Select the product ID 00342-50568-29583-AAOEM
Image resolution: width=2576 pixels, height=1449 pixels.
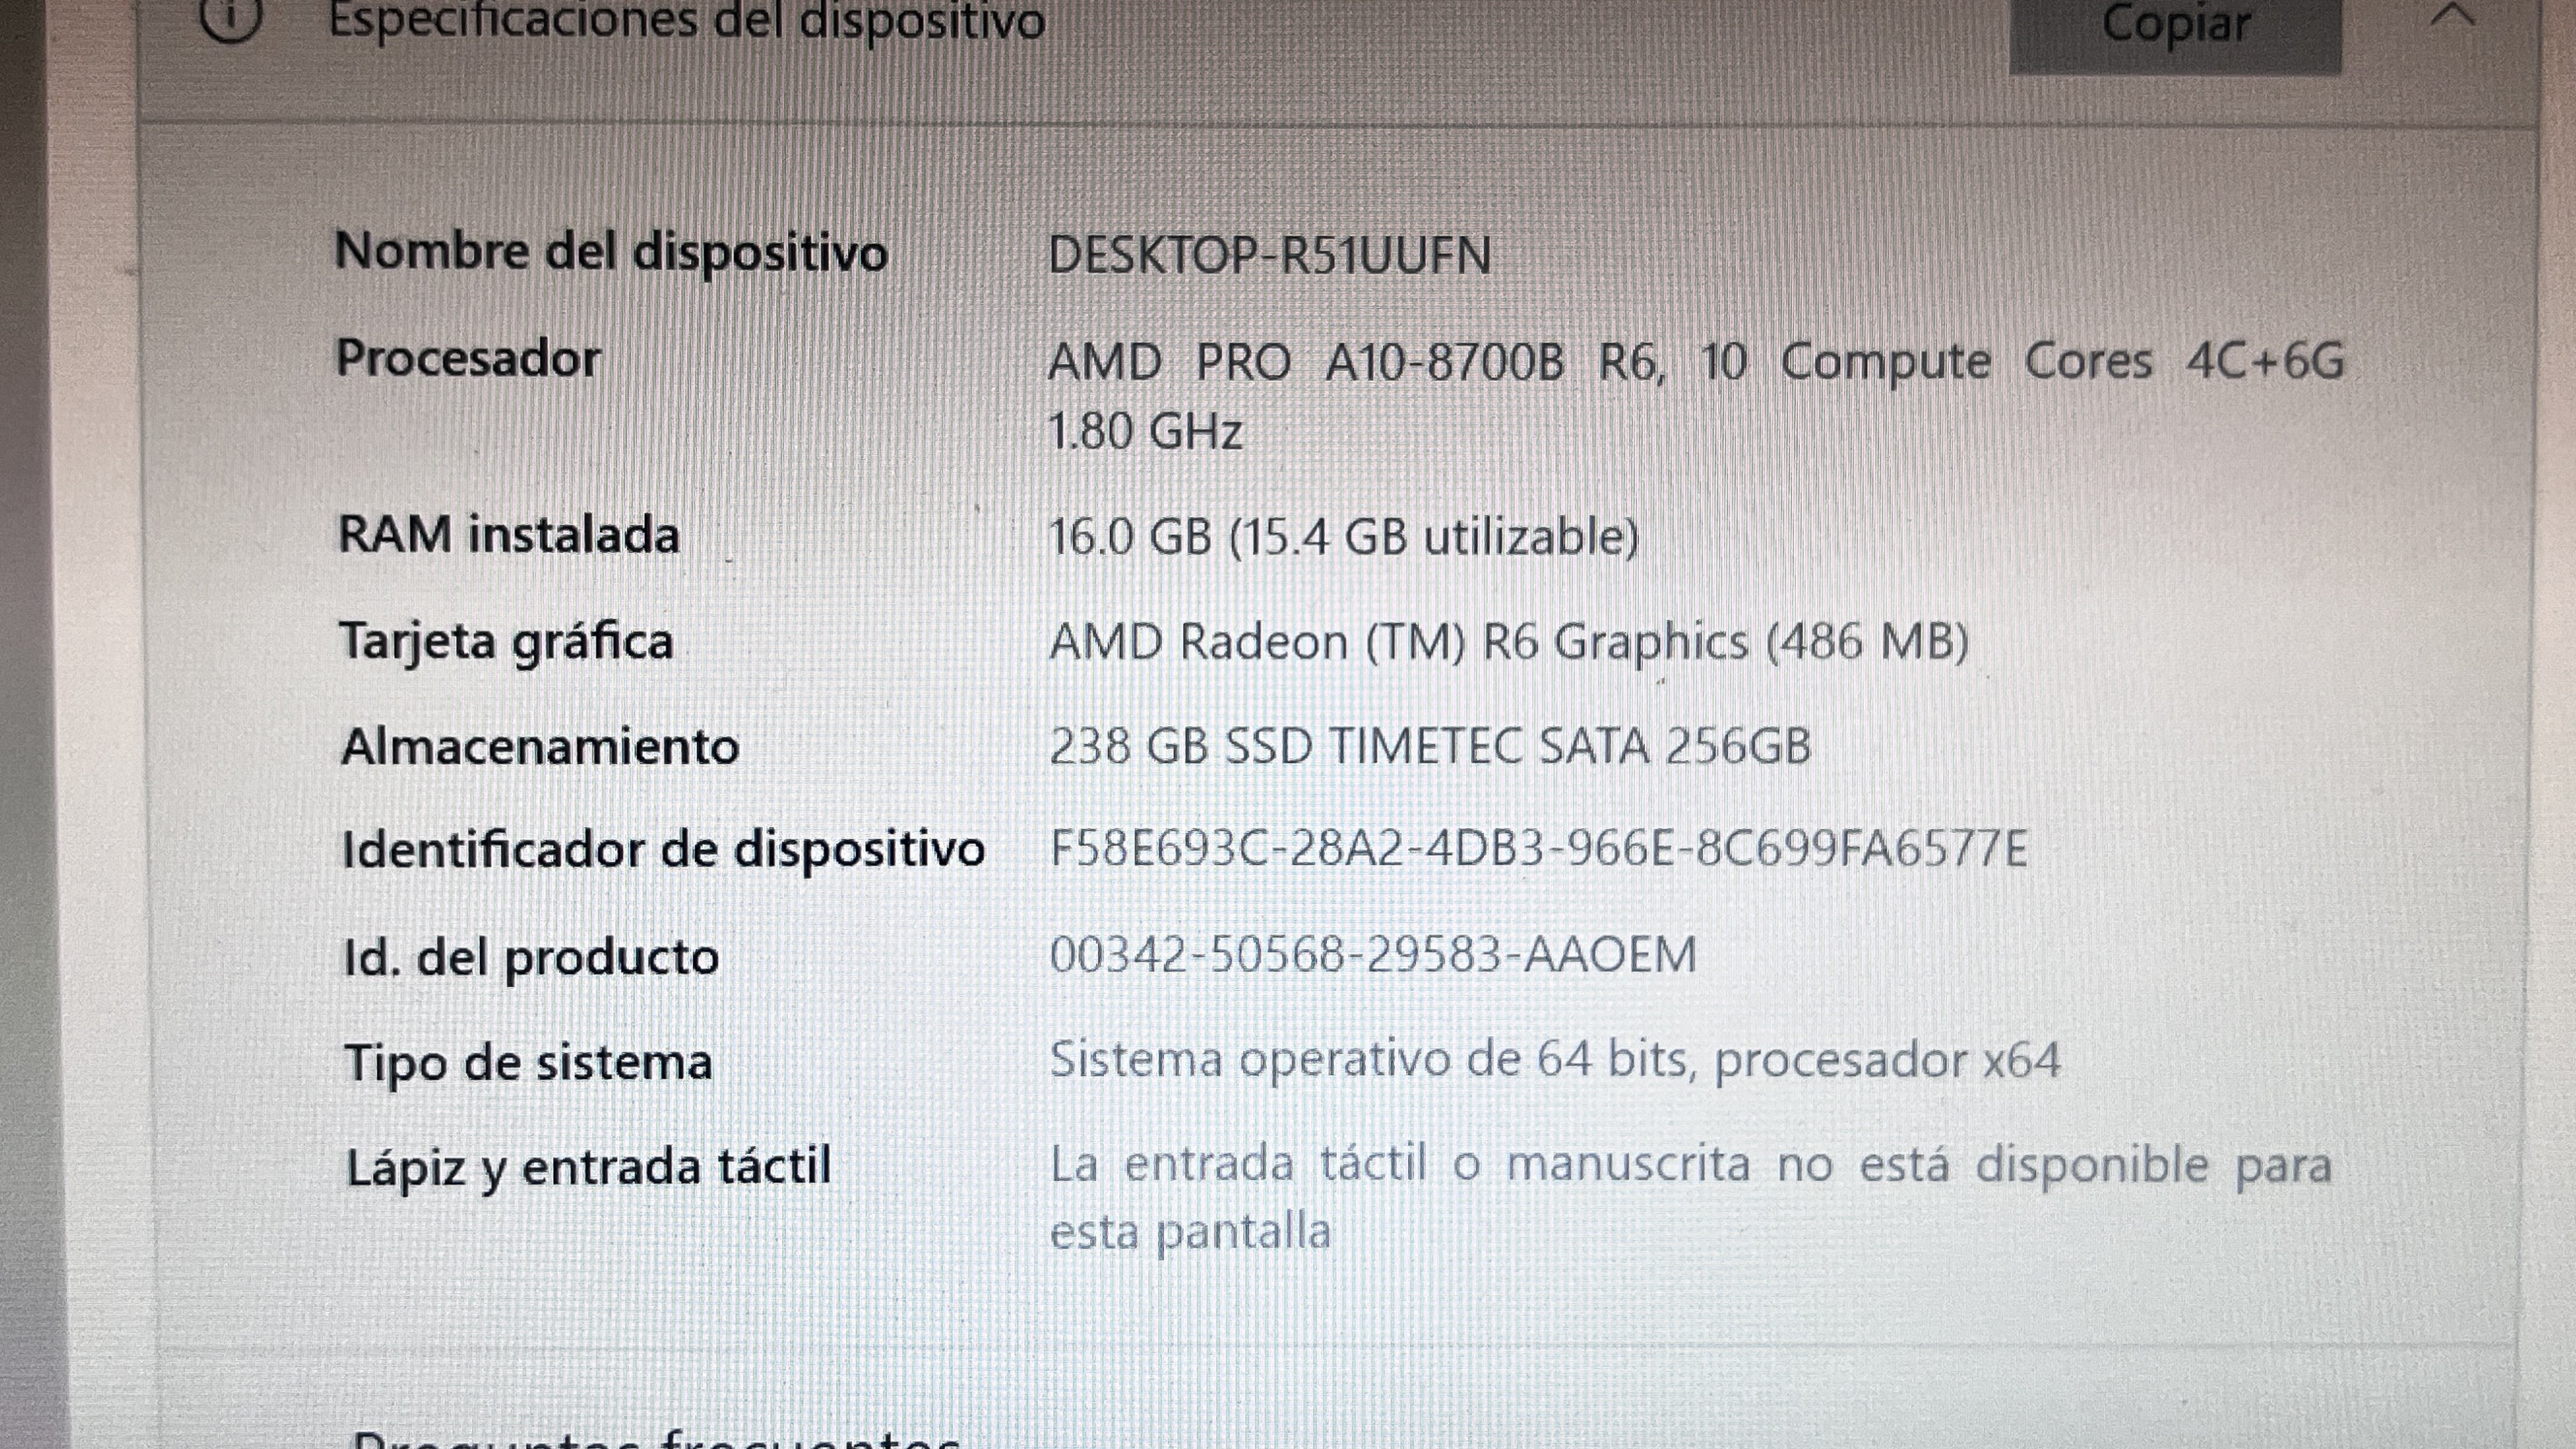tap(1373, 954)
